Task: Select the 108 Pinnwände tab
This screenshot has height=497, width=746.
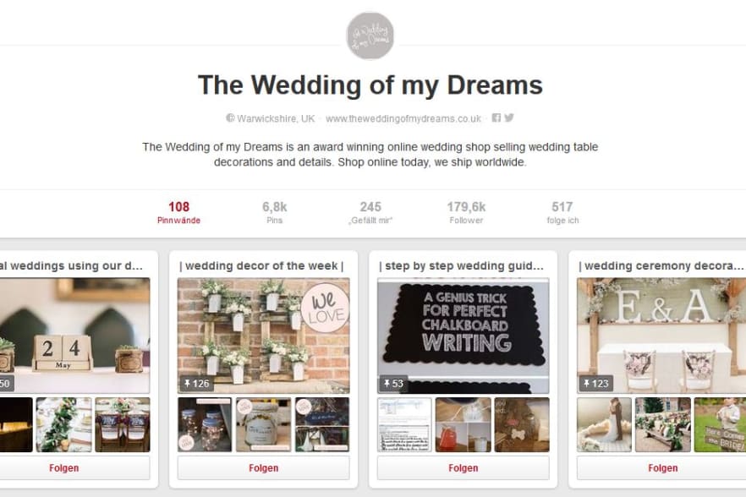Action: (x=179, y=213)
